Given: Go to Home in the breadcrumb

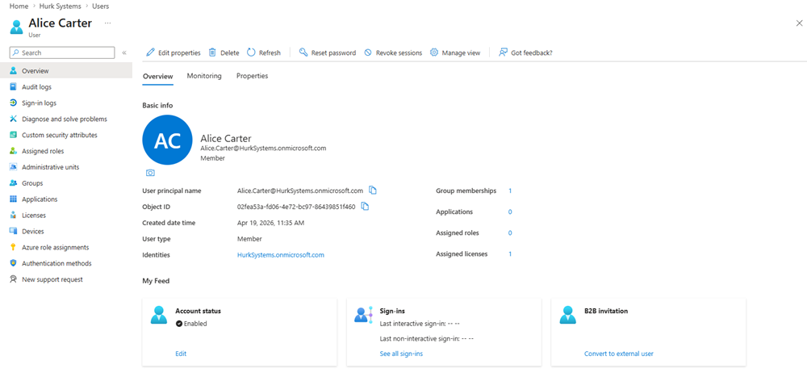Looking at the screenshot, I should click(x=19, y=6).
